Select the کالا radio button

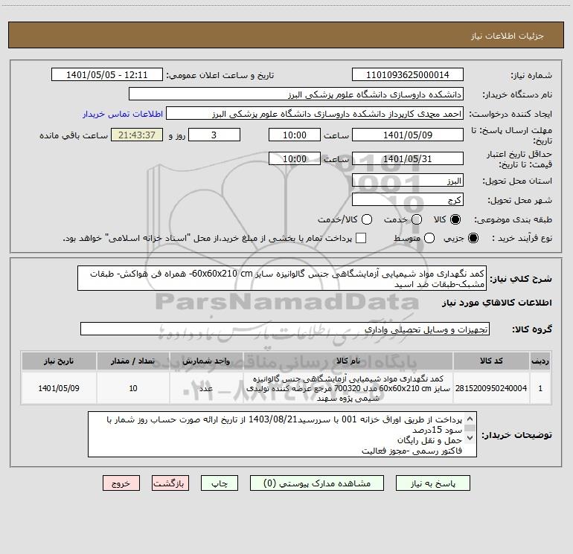click(x=455, y=219)
